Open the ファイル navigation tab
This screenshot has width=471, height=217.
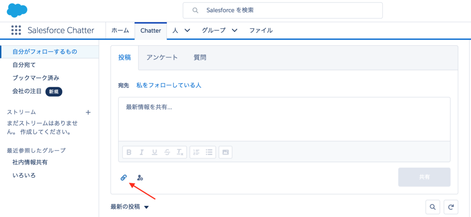[x=261, y=30]
